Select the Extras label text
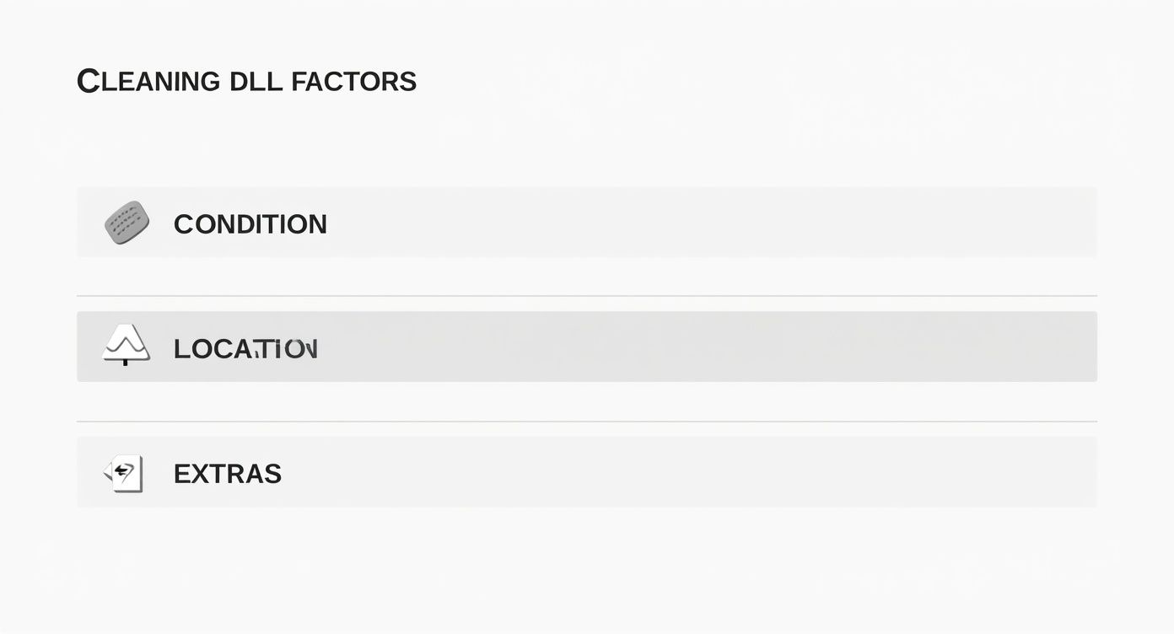The width and height of the screenshot is (1174, 634). point(227,474)
